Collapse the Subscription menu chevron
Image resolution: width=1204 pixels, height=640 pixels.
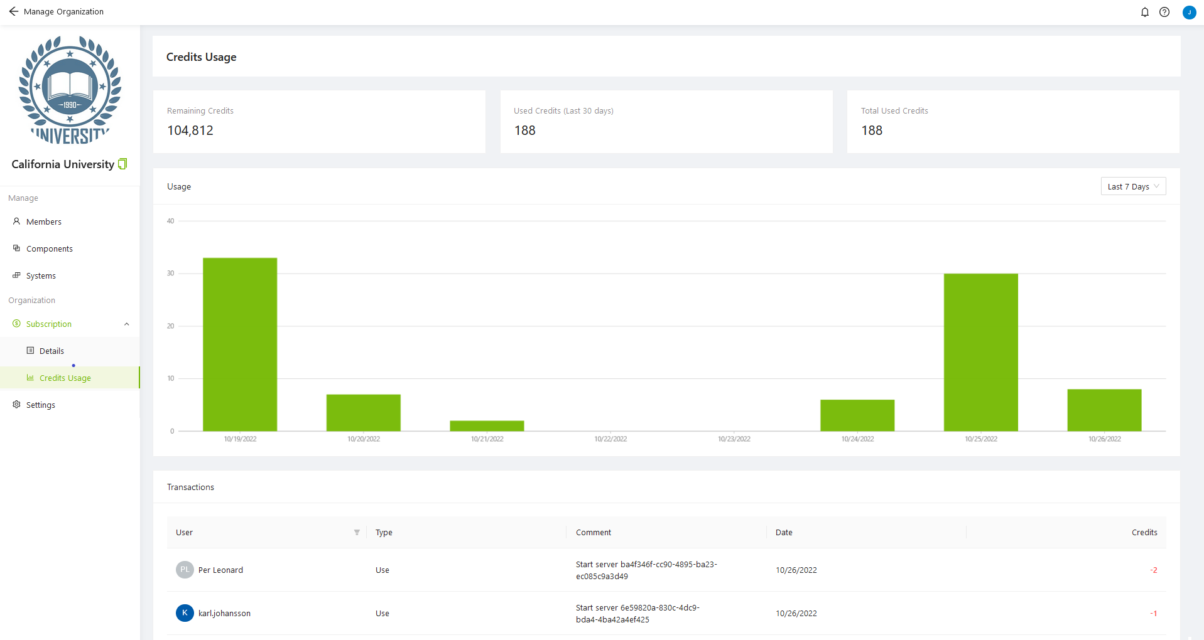pos(127,324)
